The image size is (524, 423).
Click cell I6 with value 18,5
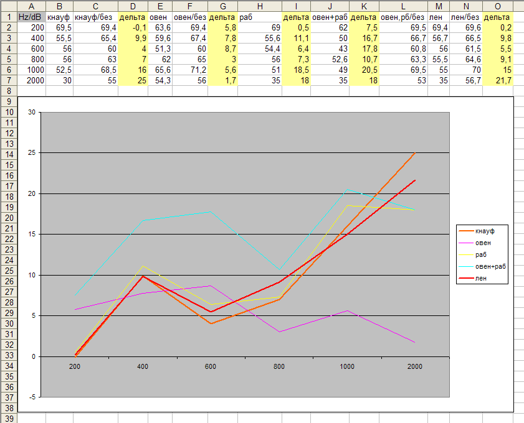coord(297,70)
